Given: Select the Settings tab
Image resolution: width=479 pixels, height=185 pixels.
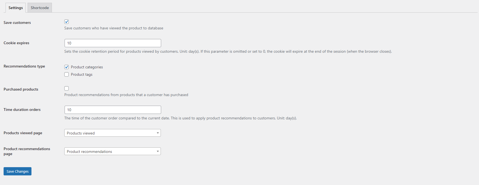Looking at the screenshot, I should 16,8.
